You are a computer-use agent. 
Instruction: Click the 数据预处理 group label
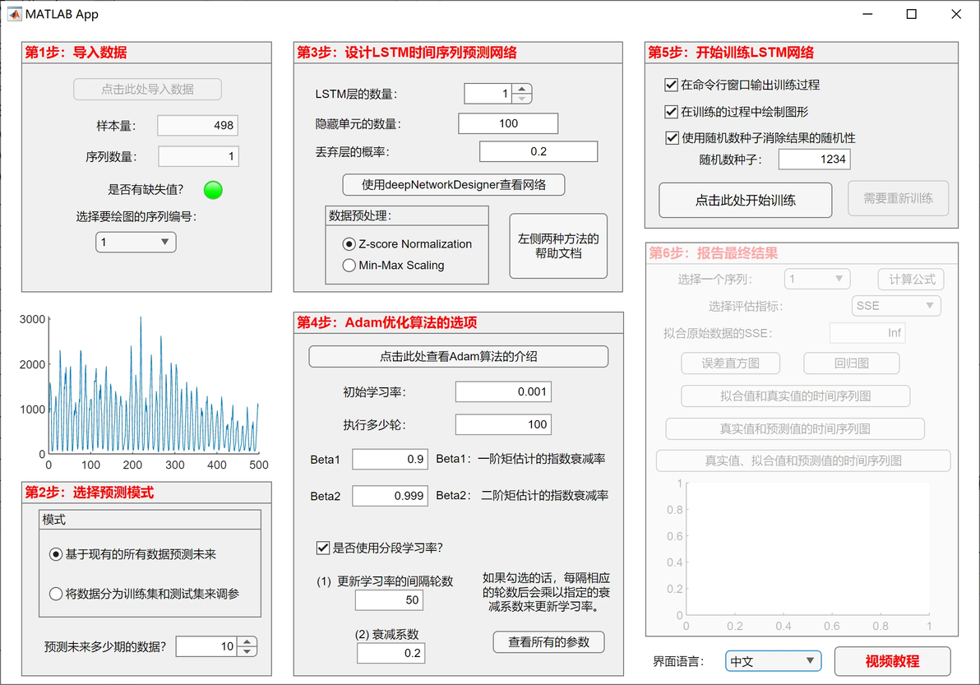(360, 215)
